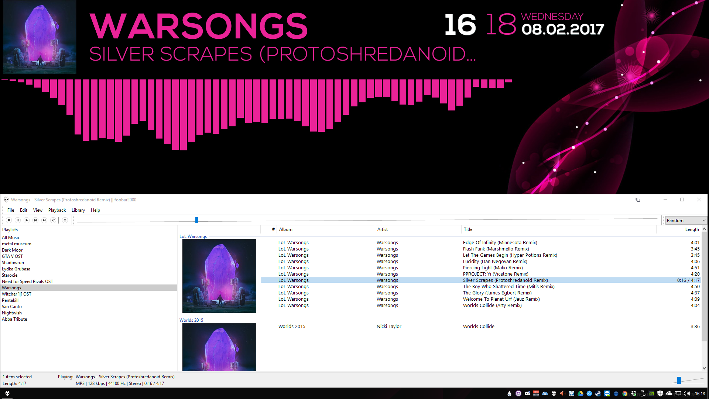709x399 pixels.
Task: Click the Stop playback button
Action: coord(9,220)
